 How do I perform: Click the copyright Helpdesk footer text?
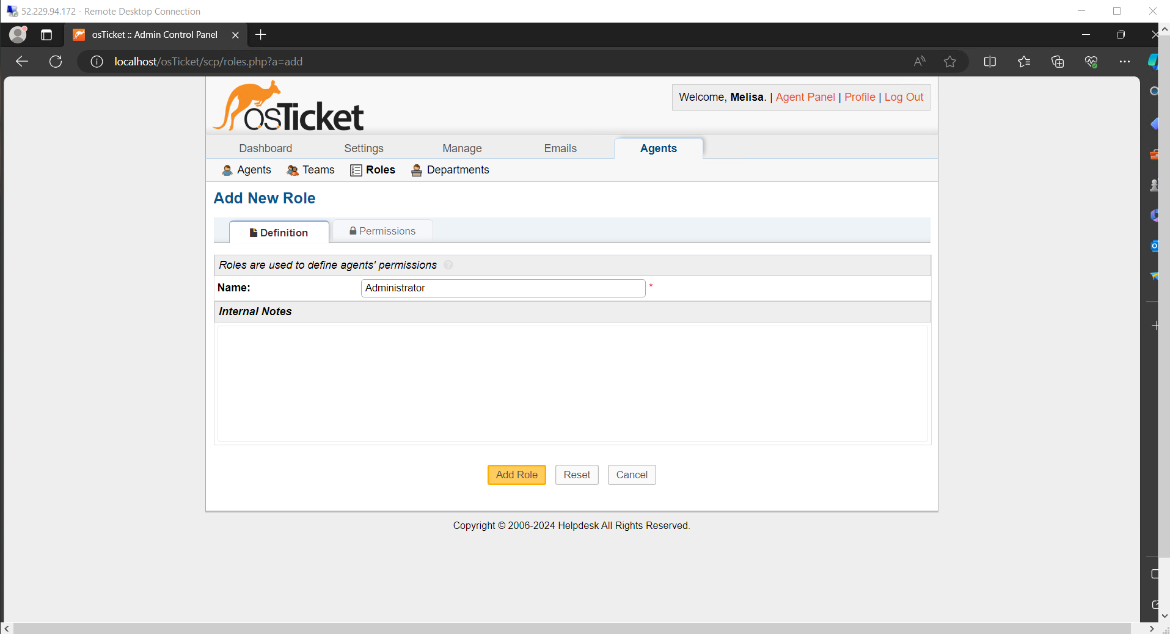click(571, 526)
